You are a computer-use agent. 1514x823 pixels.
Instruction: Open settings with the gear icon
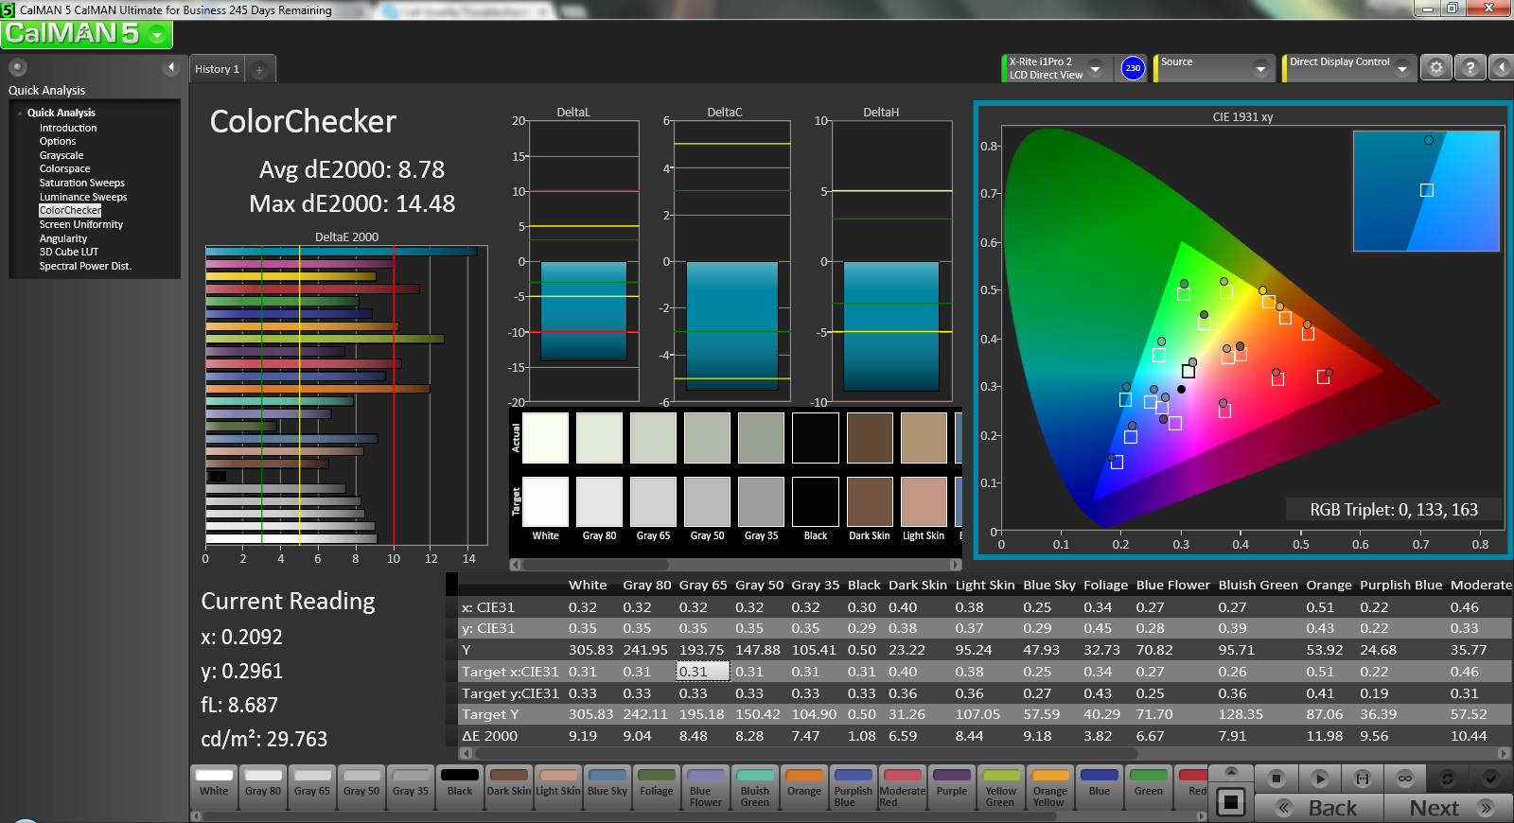(x=1435, y=68)
